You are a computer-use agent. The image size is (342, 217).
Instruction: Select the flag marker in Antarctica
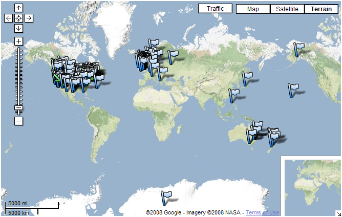click(166, 198)
